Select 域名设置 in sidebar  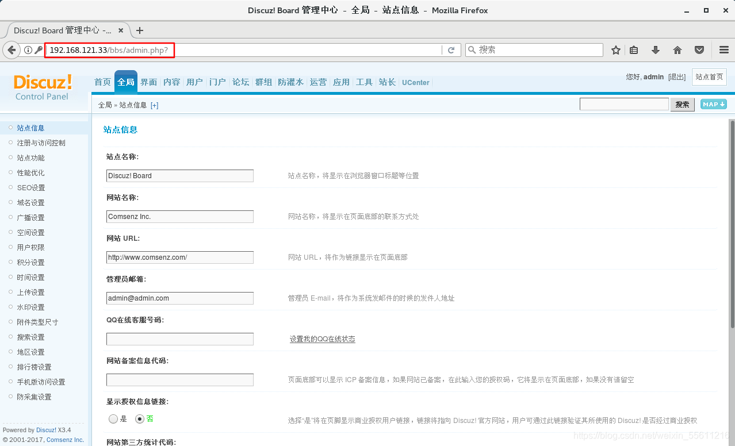pos(31,203)
